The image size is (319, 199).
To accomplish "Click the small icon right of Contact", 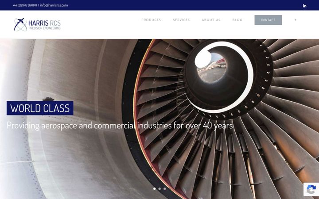I will [296, 20].
